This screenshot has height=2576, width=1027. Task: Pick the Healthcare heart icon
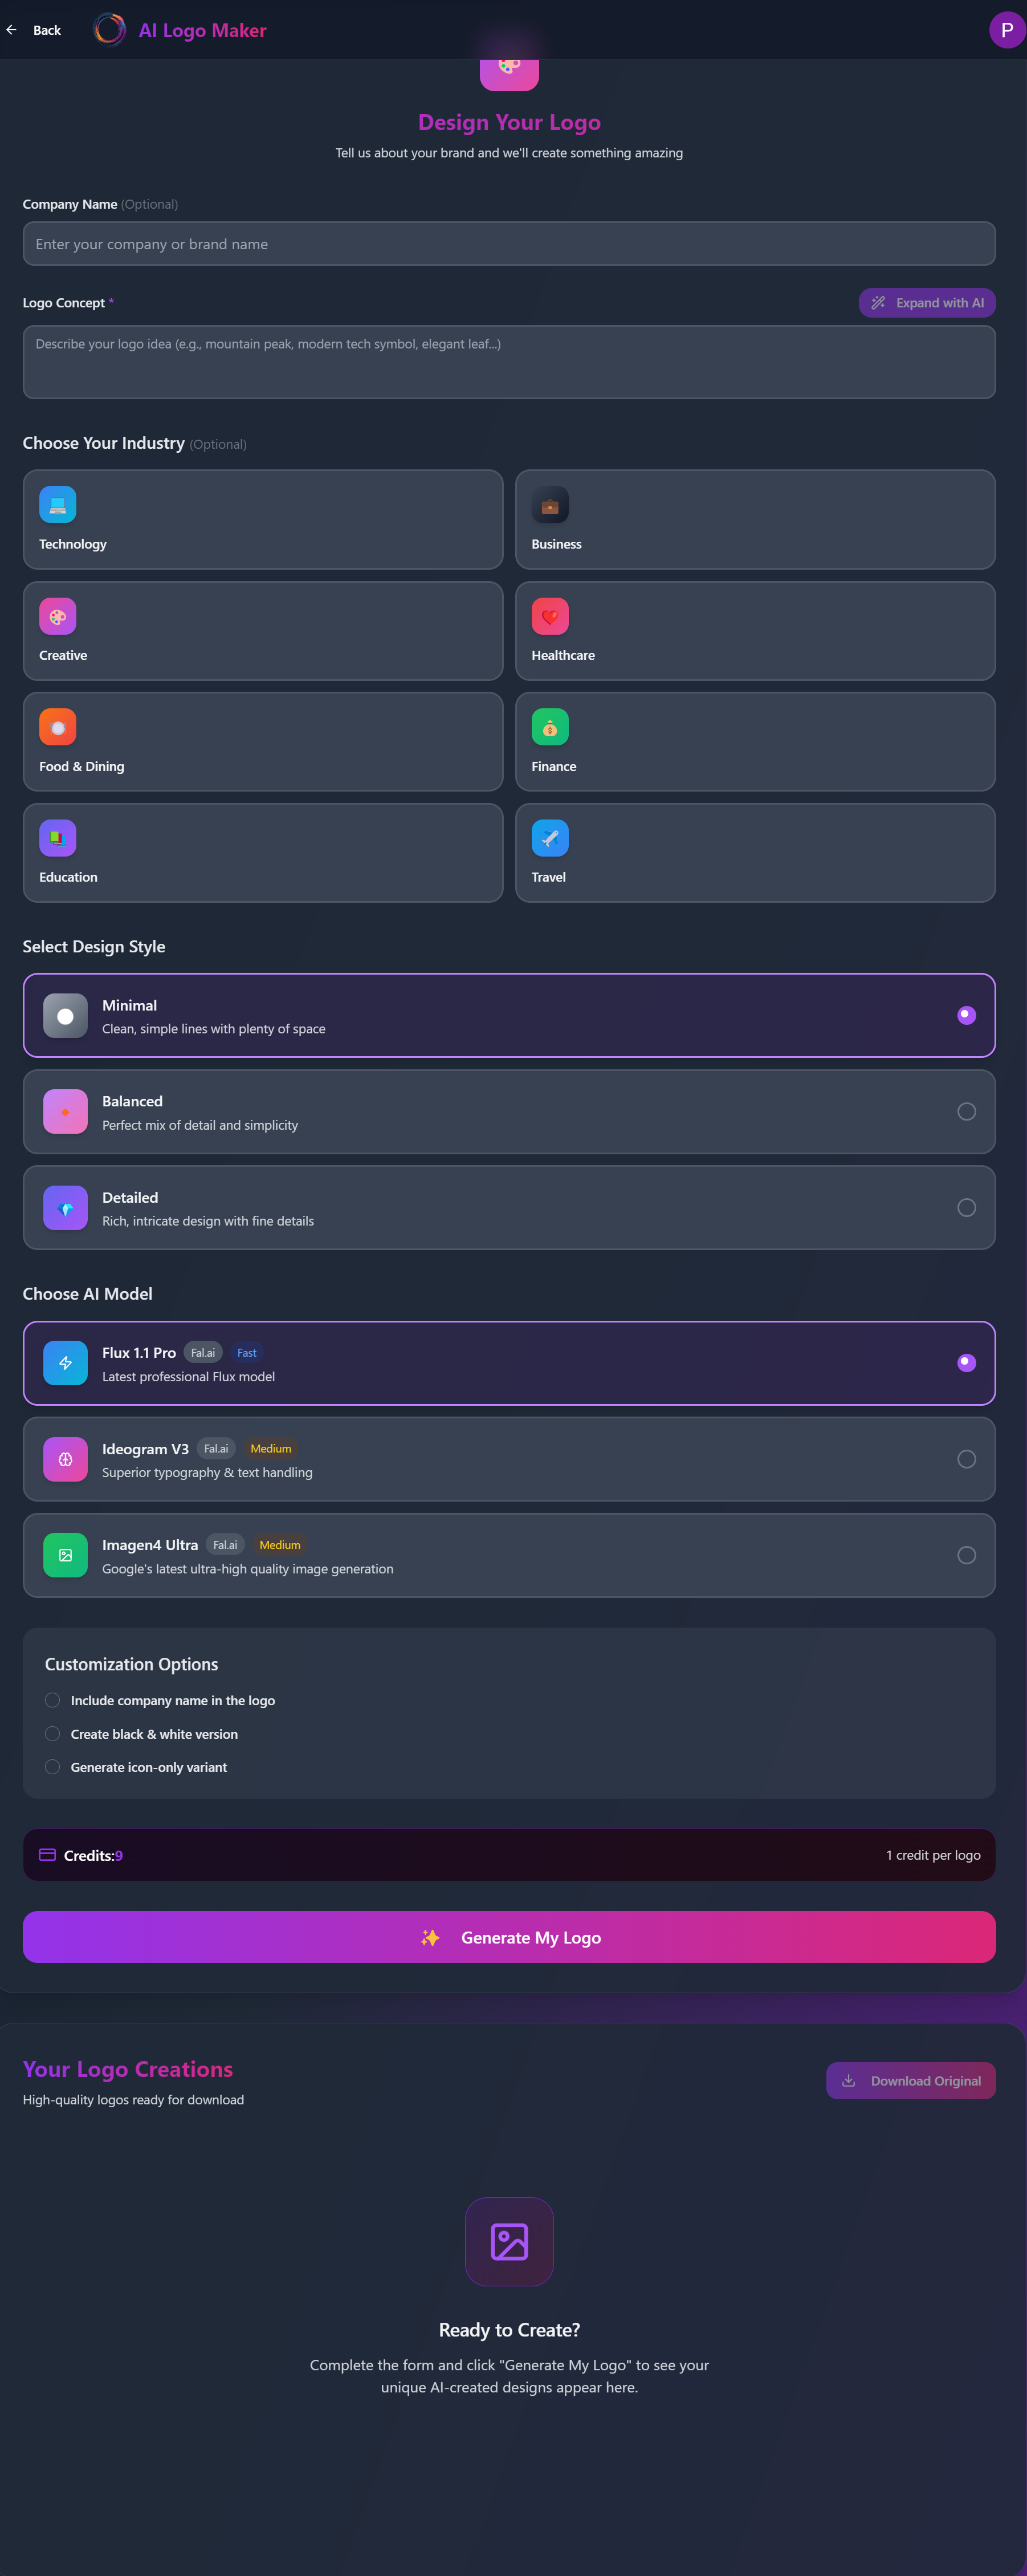click(x=549, y=616)
